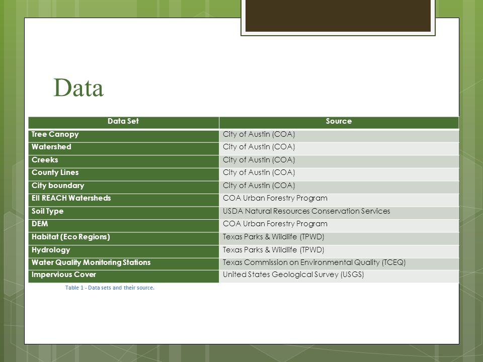483x362 pixels.
Task: Select the 'Soil Type' cell
Action: 124,213
